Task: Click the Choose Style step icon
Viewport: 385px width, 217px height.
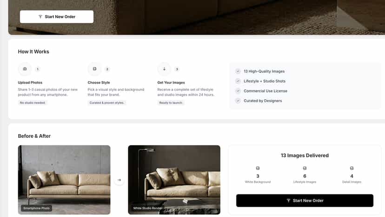Action: click(94, 69)
